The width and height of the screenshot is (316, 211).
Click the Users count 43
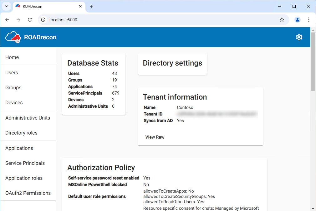[x=115, y=73]
